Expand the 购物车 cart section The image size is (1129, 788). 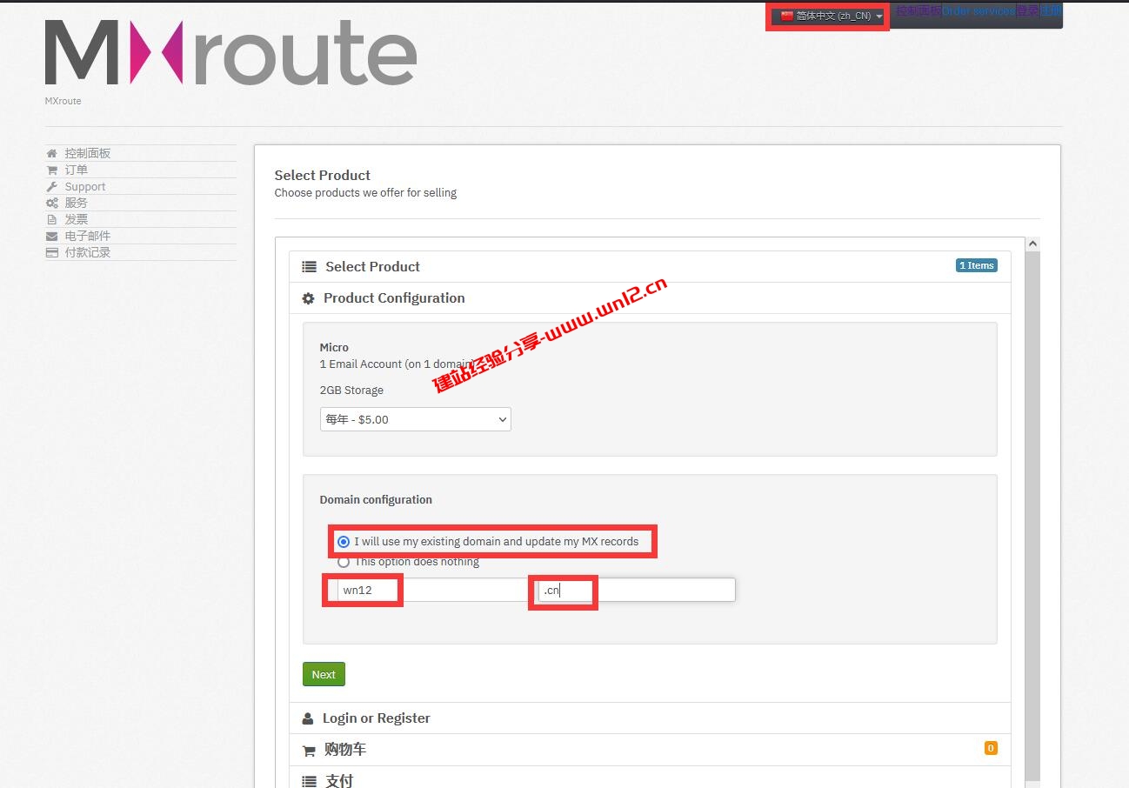(345, 750)
